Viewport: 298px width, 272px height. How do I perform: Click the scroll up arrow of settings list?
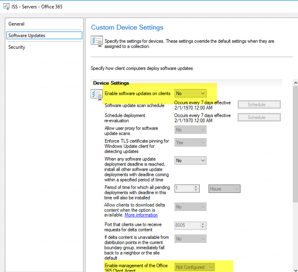click(296, 83)
